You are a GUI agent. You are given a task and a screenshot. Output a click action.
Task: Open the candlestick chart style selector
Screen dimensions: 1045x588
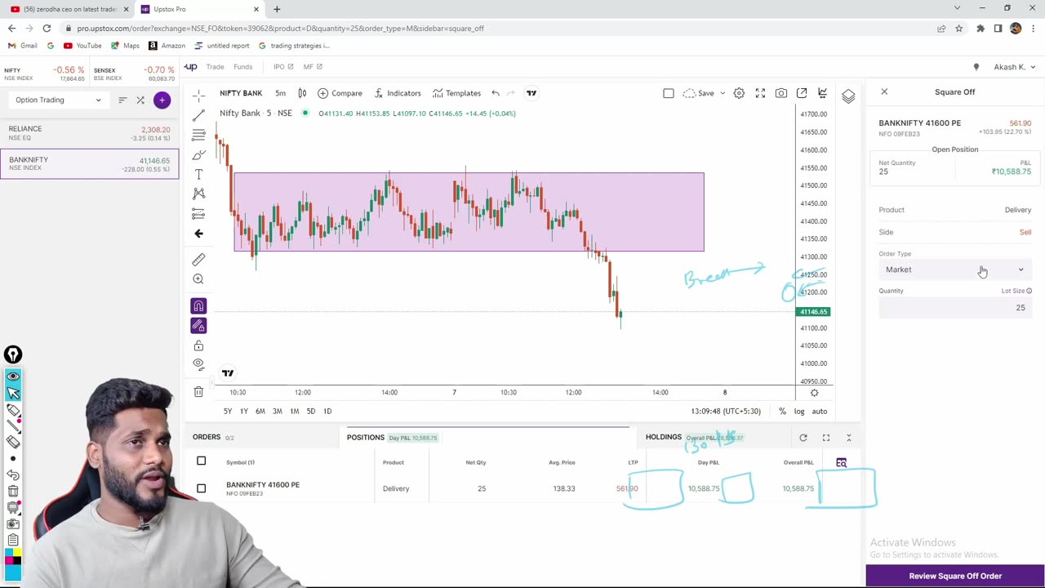(302, 93)
